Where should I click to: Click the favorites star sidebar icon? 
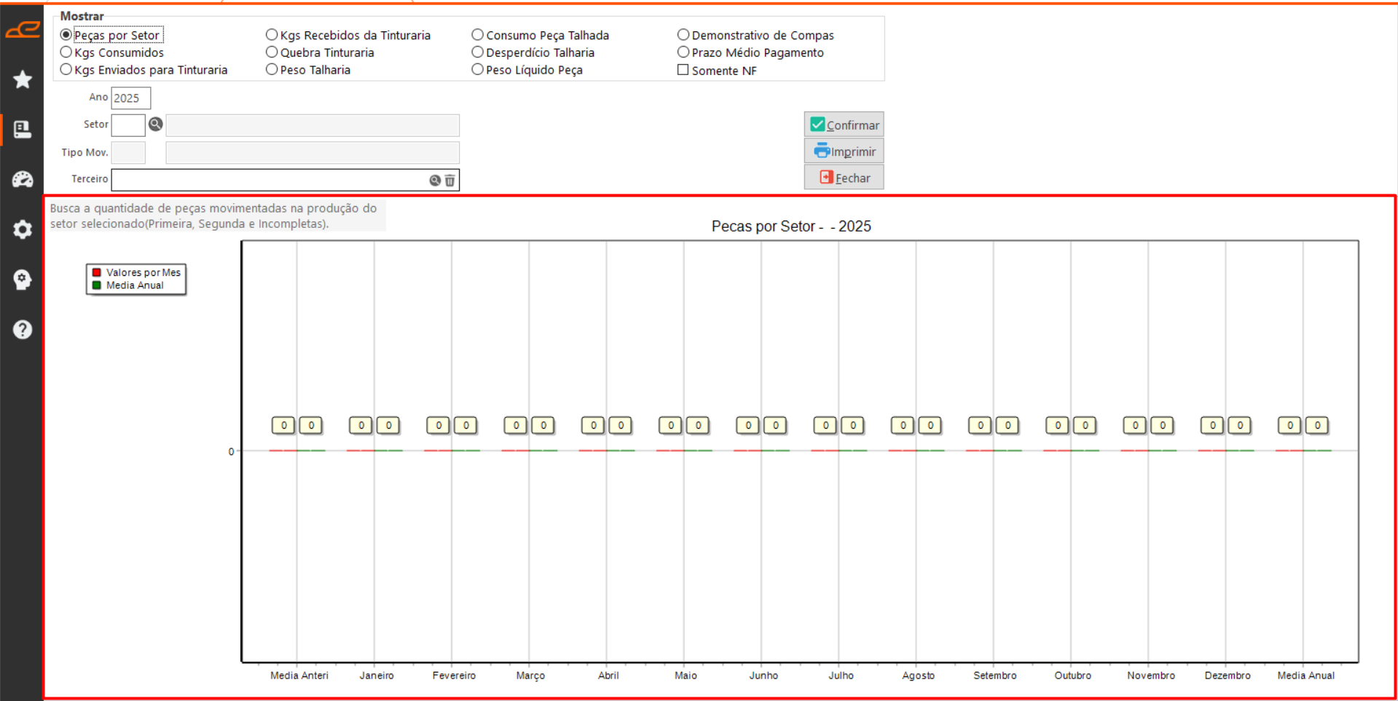click(23, 79)
